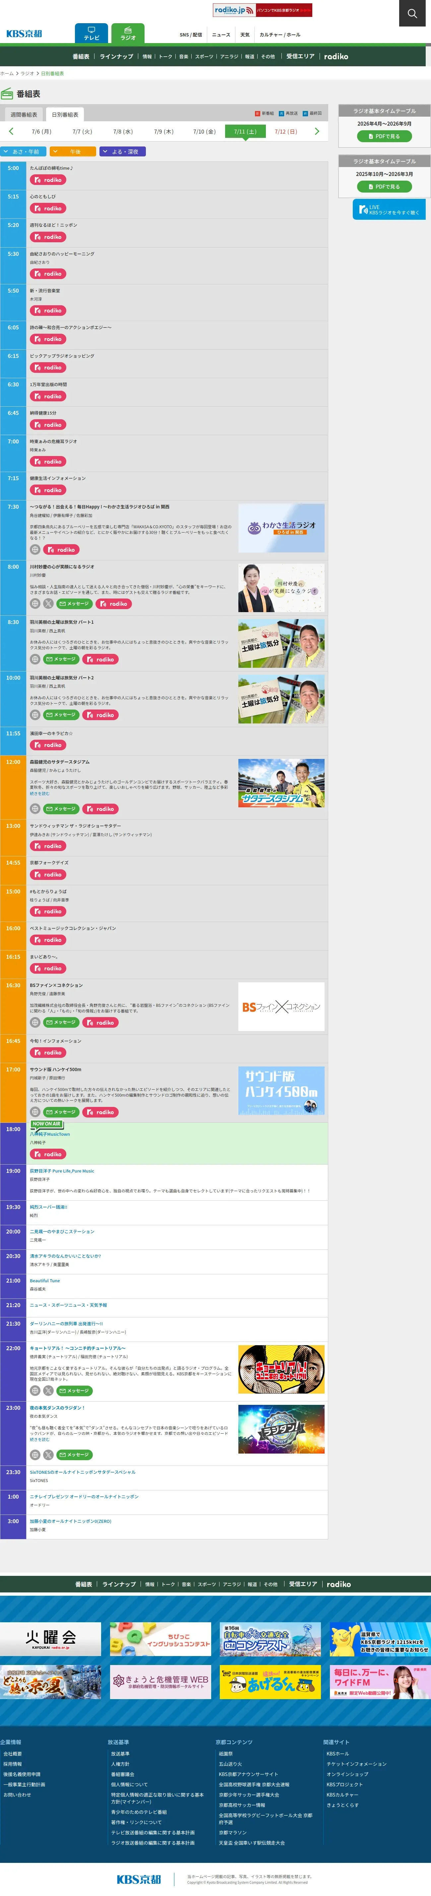Open the X icon for 8:00 program
431x1896 pixels.
click(48, 603)
